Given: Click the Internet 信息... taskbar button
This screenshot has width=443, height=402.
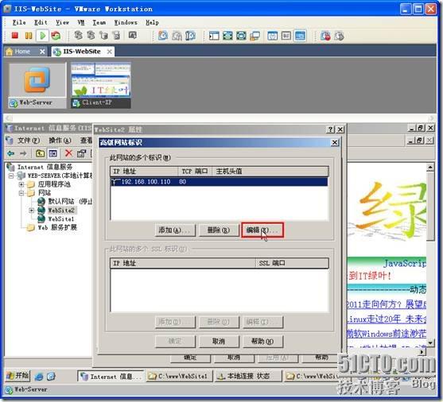Looking at the screenshot, I should [111, 377].
